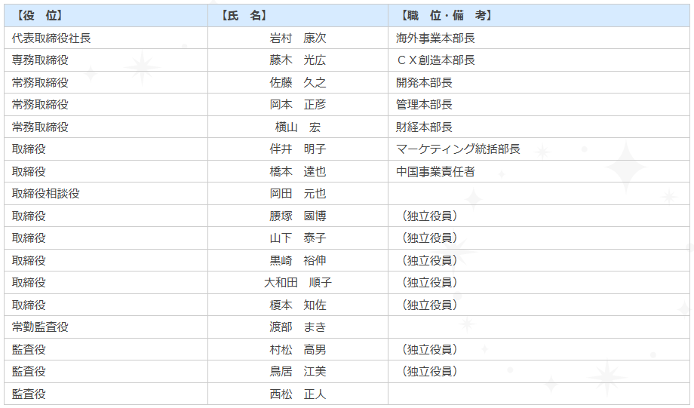This screenshot has width=694, height=408.
Task: Click the 【氏 名】 column header
Action: 244,15
